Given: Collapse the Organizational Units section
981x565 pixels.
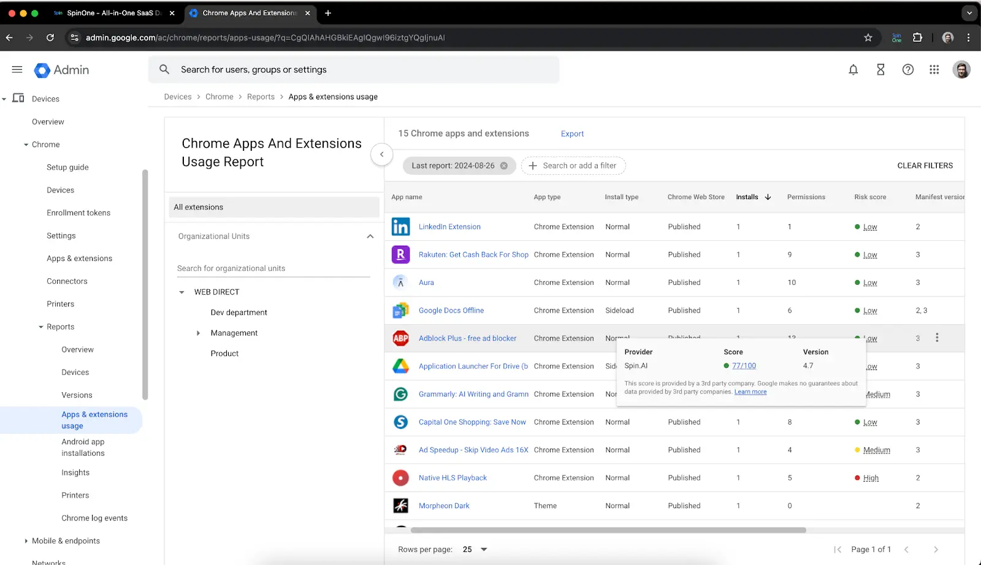Looking at the screenshot, I should (370, 237).
